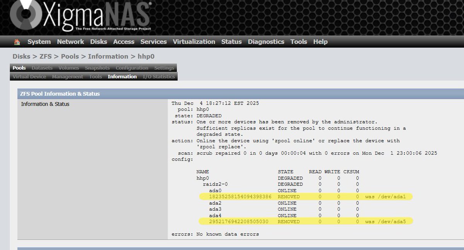464x250 pixels.
Task: Open the Disks menu
Action: pyautogui.click(x=99, y=42)
